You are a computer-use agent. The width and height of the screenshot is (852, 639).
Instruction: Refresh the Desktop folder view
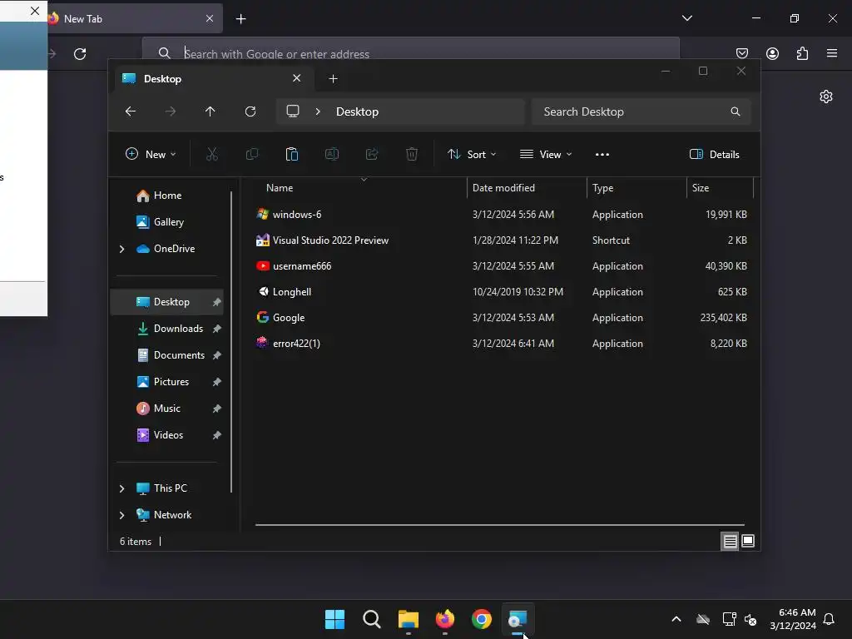(x=250, y=111)
